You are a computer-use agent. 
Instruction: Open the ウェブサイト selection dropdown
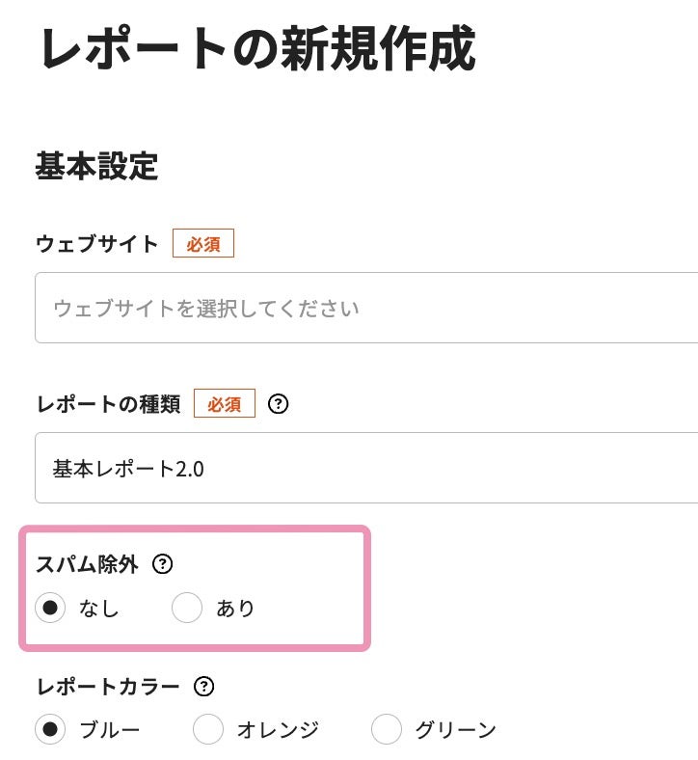[x=366, y=309]
